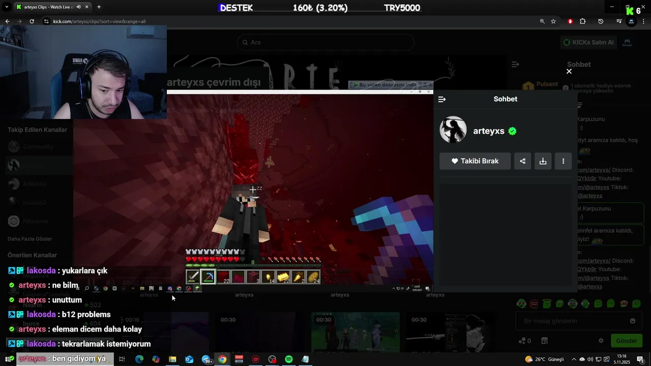Click Chrome's back navigation arrow

[7, 21]
